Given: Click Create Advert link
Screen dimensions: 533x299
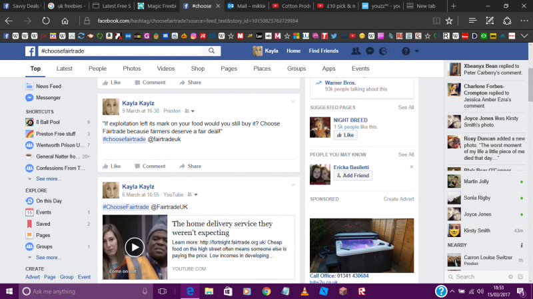Looking at the screenshot, I should pos(398,199).
